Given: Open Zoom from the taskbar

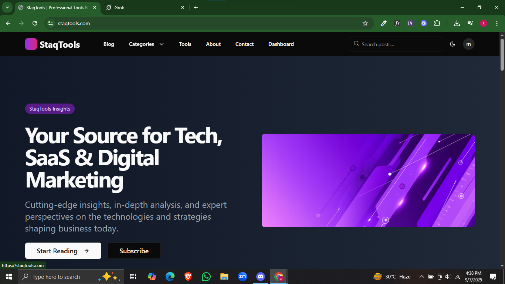Looking at the screenshot, I should (x=243, y=277).
